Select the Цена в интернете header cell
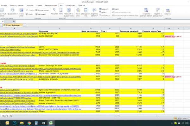The height and width of the screenshot is (126, 190). pyautogui.click(x=91, y=31)
